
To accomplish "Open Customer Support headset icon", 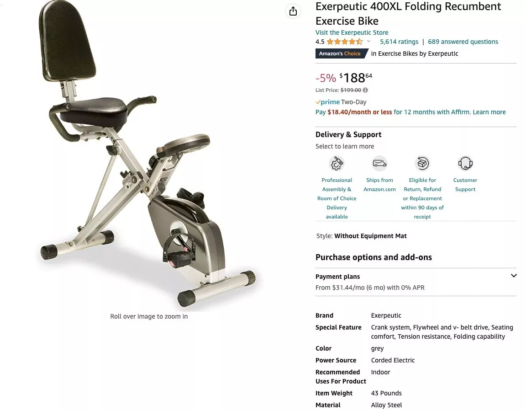I will coord(465,164).
